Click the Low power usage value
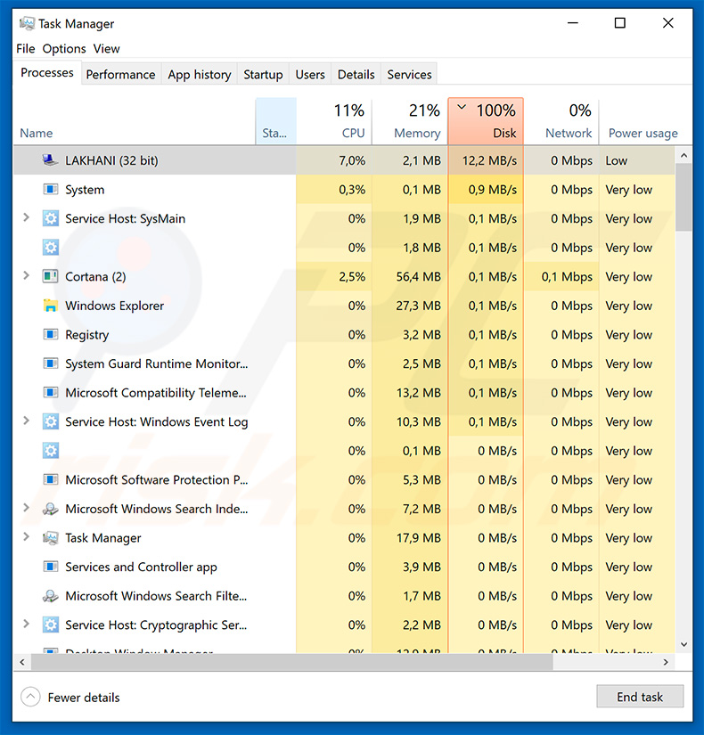This screenshot has height=735, width=704. [x=617, y=160]
